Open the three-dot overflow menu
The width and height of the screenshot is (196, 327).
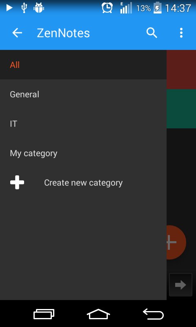point(181,33)
